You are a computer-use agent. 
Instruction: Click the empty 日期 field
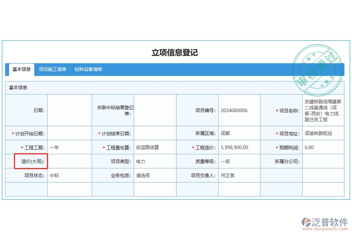pyautogui.click(x=69, y=110)
